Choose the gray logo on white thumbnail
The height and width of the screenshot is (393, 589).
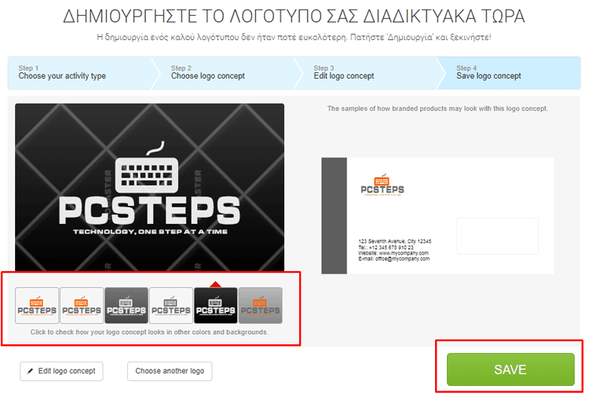[171, 306]
